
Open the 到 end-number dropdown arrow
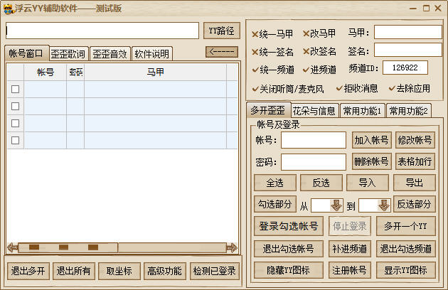384,205
